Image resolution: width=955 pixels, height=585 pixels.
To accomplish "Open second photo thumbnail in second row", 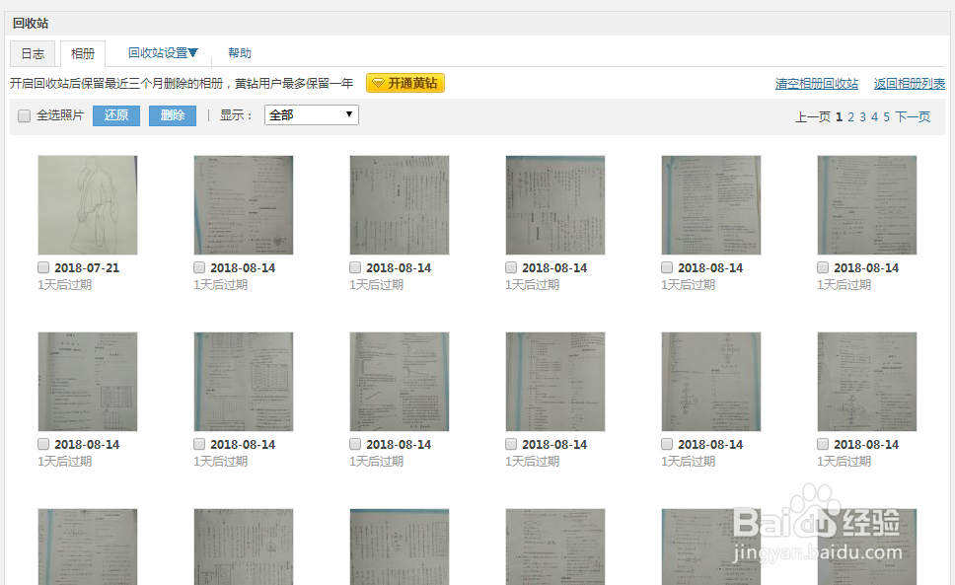I will [x=244, y=382].
